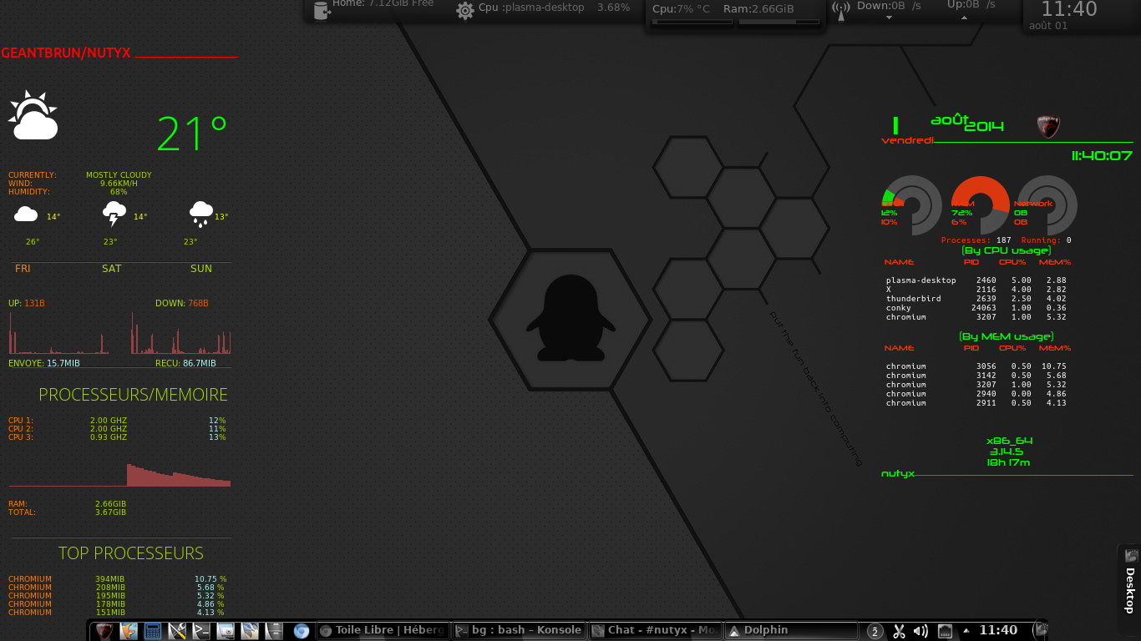Open the screenshot tool icon in taskbar
Screen dimensions: 1141x641
[226, 631]
